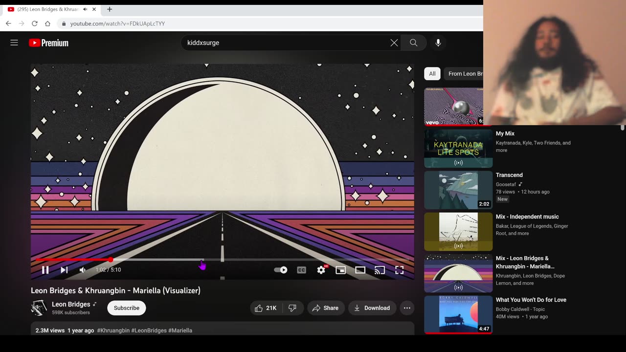Subscribe to Leon Bridges
Screen dimensions: 626x352
click(127, 308)
